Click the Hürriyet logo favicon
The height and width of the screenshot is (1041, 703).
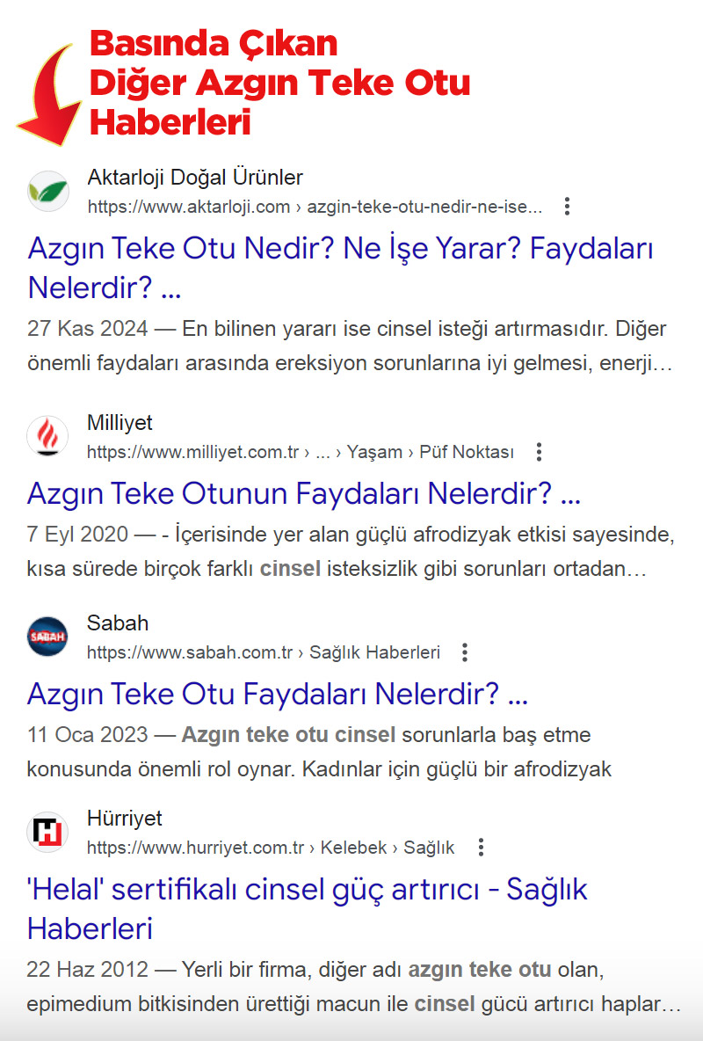(x=47, y=833)
